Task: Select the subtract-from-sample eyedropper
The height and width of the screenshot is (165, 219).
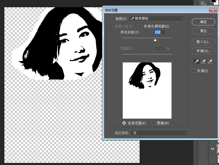Action: tap(210, 61)
